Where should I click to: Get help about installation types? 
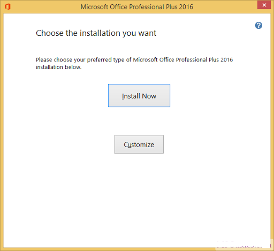coord(258,25)
